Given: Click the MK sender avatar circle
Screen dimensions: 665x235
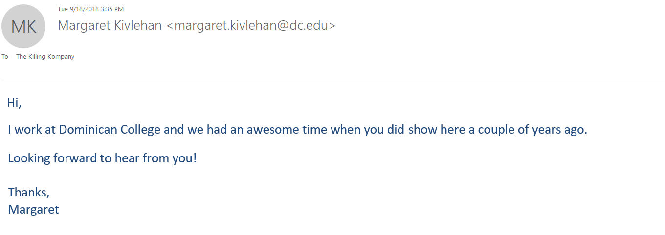Looking at the screenshot, I should tap(23, 26).
